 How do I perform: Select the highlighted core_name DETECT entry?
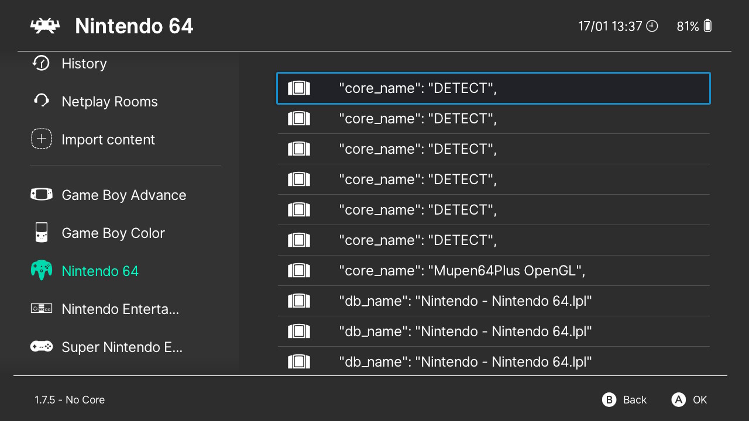pyautogui.click(x=493, y=88)
